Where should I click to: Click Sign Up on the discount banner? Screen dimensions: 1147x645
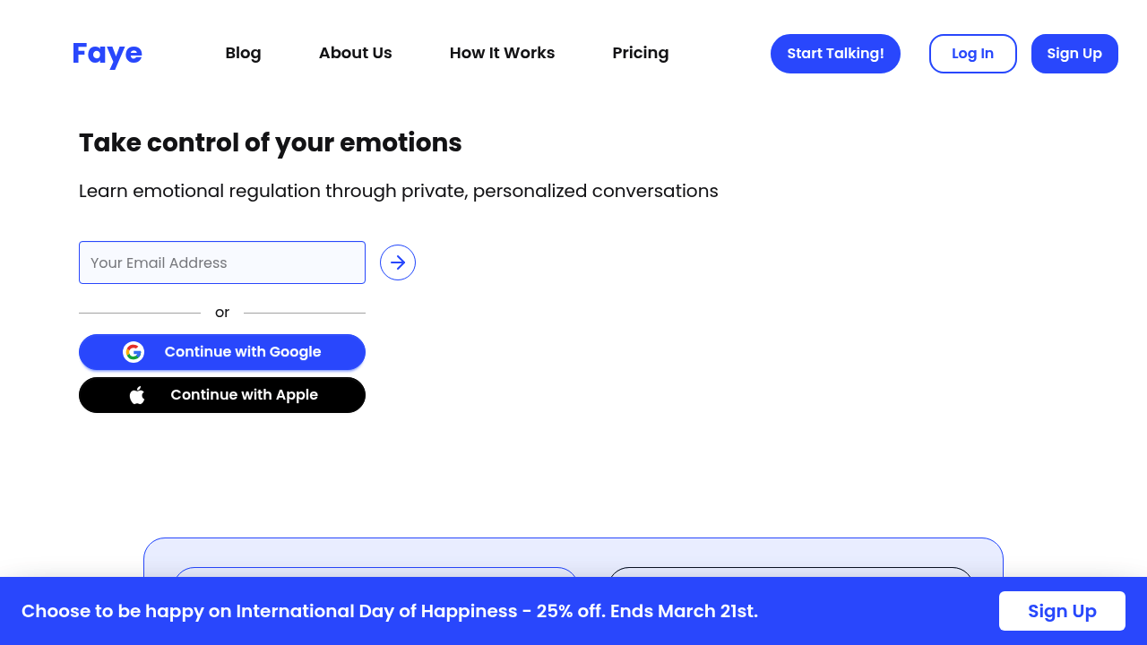[1062, 610]
